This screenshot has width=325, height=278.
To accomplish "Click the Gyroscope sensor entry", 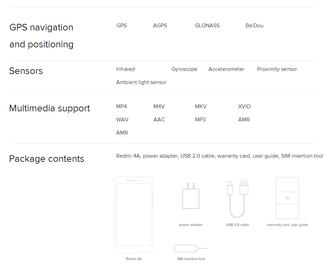I will 185,69.
